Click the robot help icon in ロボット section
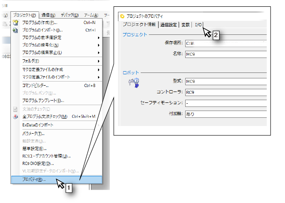 click(x=134, y=82)
